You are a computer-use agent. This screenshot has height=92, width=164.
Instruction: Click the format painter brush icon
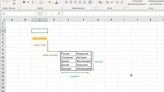click(x=14, y=4)
